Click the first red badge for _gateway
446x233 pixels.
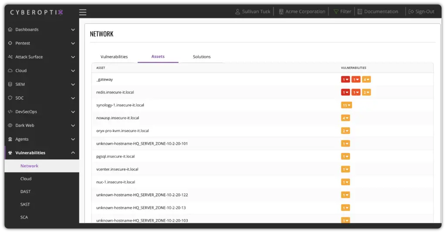(345, 80)
